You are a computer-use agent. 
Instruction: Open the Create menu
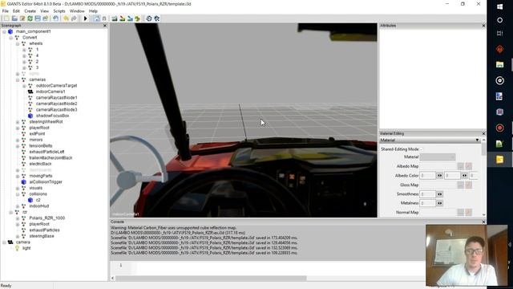click(x=30, y=10)
